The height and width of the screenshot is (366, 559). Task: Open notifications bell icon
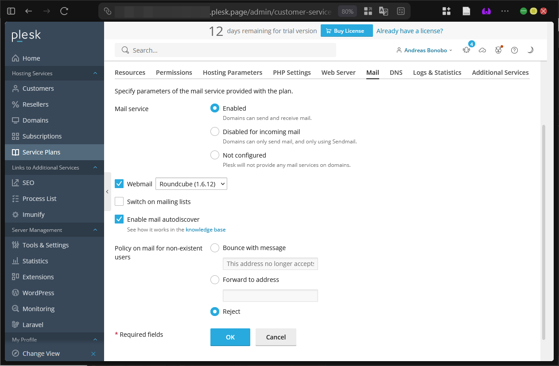[x=466, y=50]
